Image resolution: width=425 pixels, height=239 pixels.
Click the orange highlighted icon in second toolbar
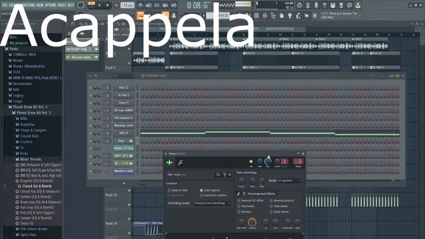tap(140, 15)
